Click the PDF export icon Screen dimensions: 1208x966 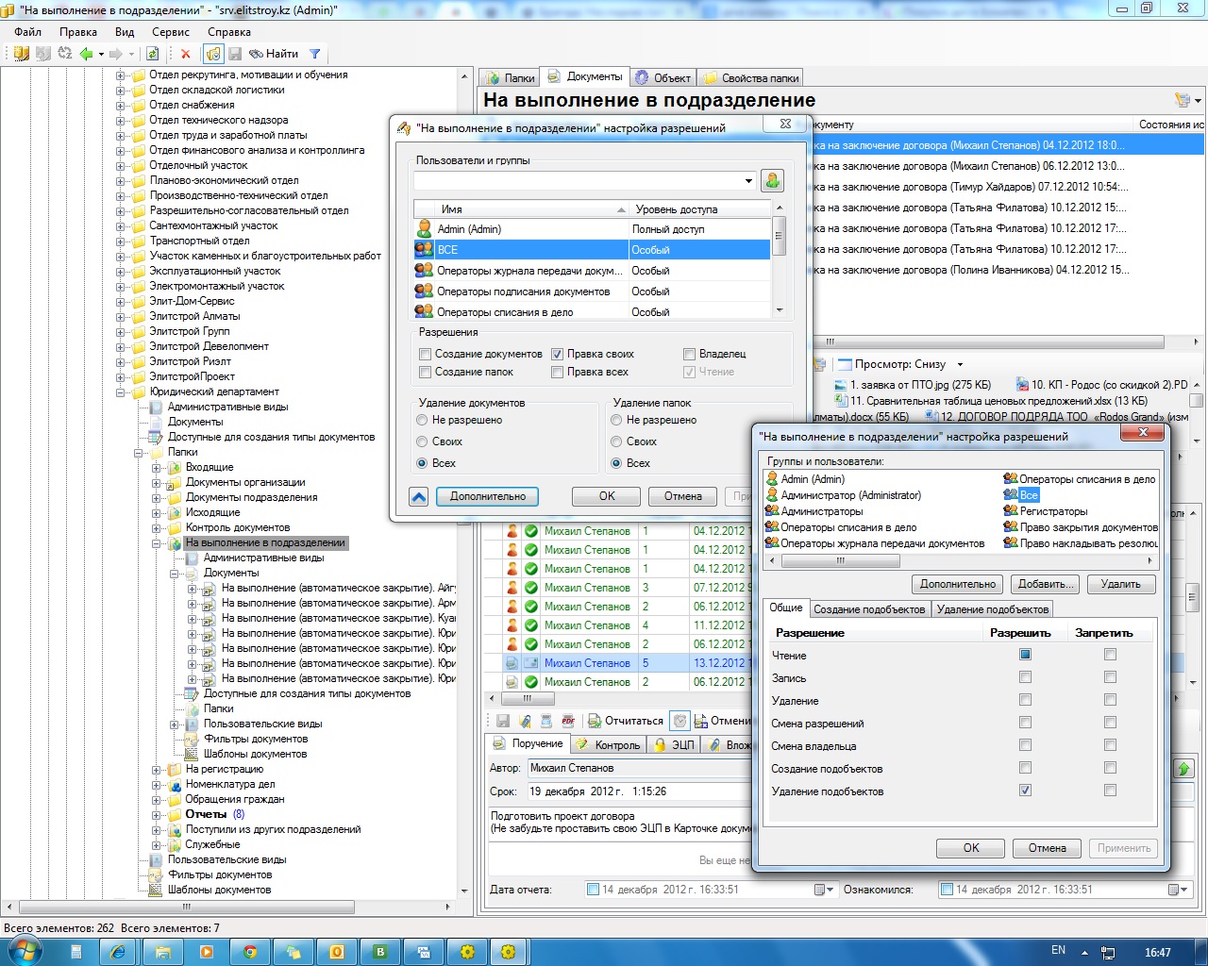point(568,721)
